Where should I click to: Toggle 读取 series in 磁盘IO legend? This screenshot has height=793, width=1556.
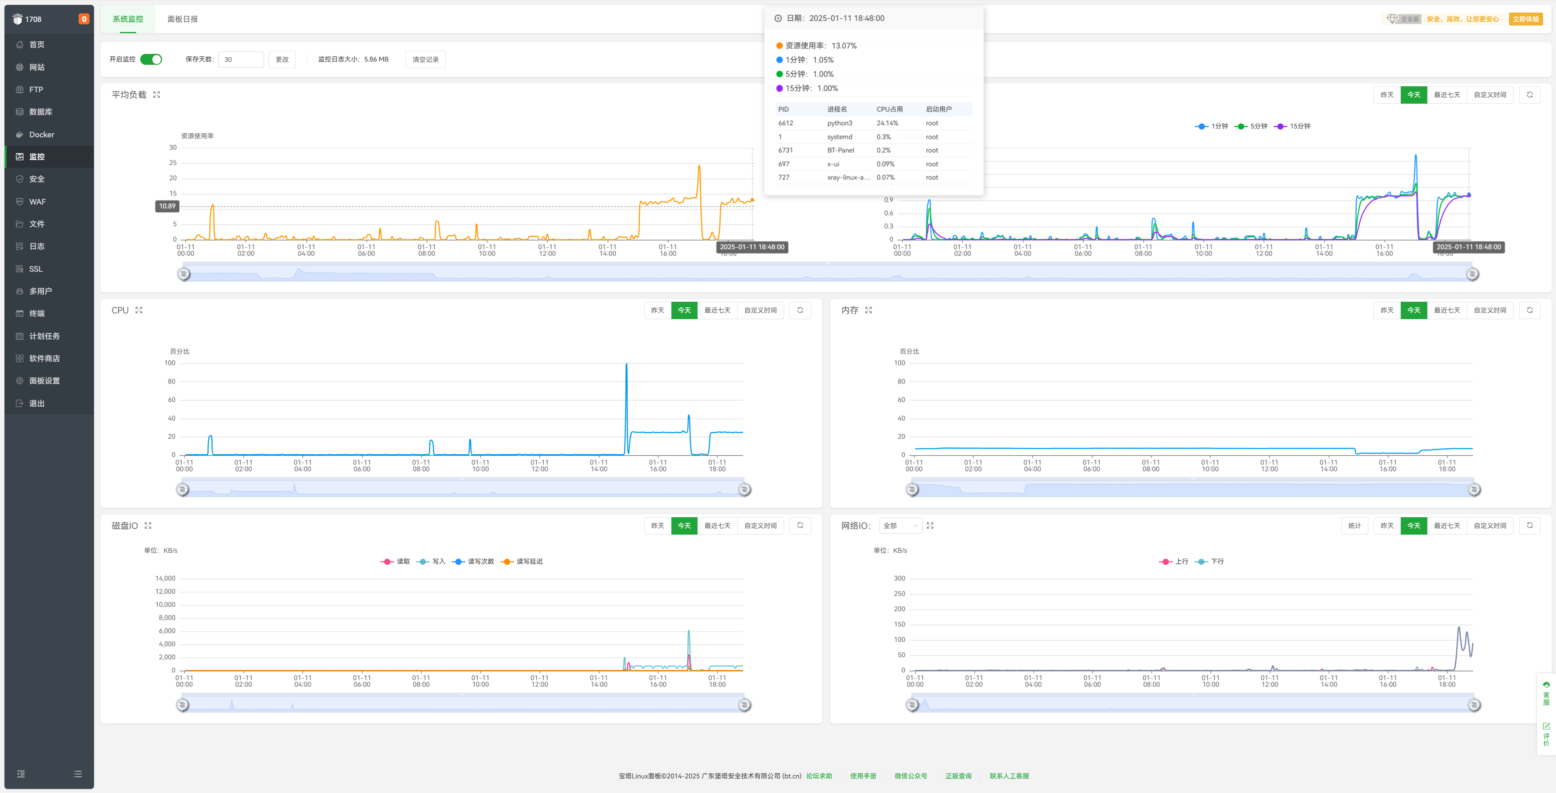tap(395, 562)
